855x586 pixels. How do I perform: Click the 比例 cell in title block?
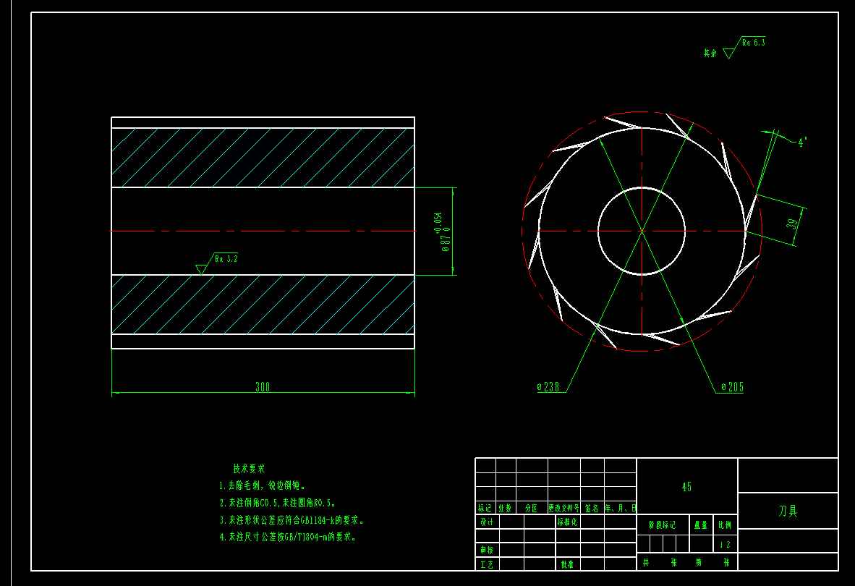pyautogui.click(x=725, y=525)
